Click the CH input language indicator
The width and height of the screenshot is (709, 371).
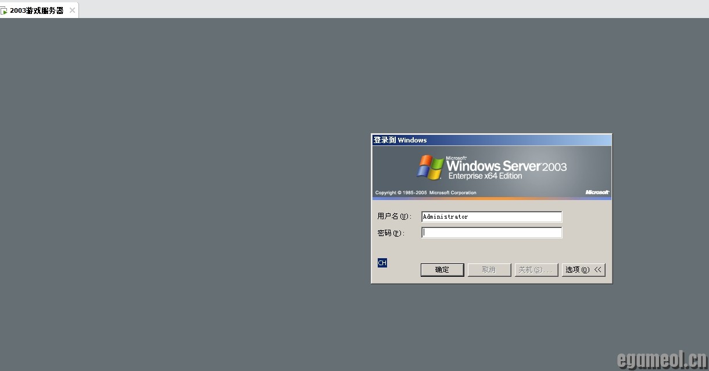(382, 263)
